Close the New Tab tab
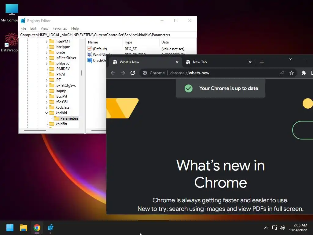Image resolution: width=313 pixels, height=235 pixels. point(250,62)
